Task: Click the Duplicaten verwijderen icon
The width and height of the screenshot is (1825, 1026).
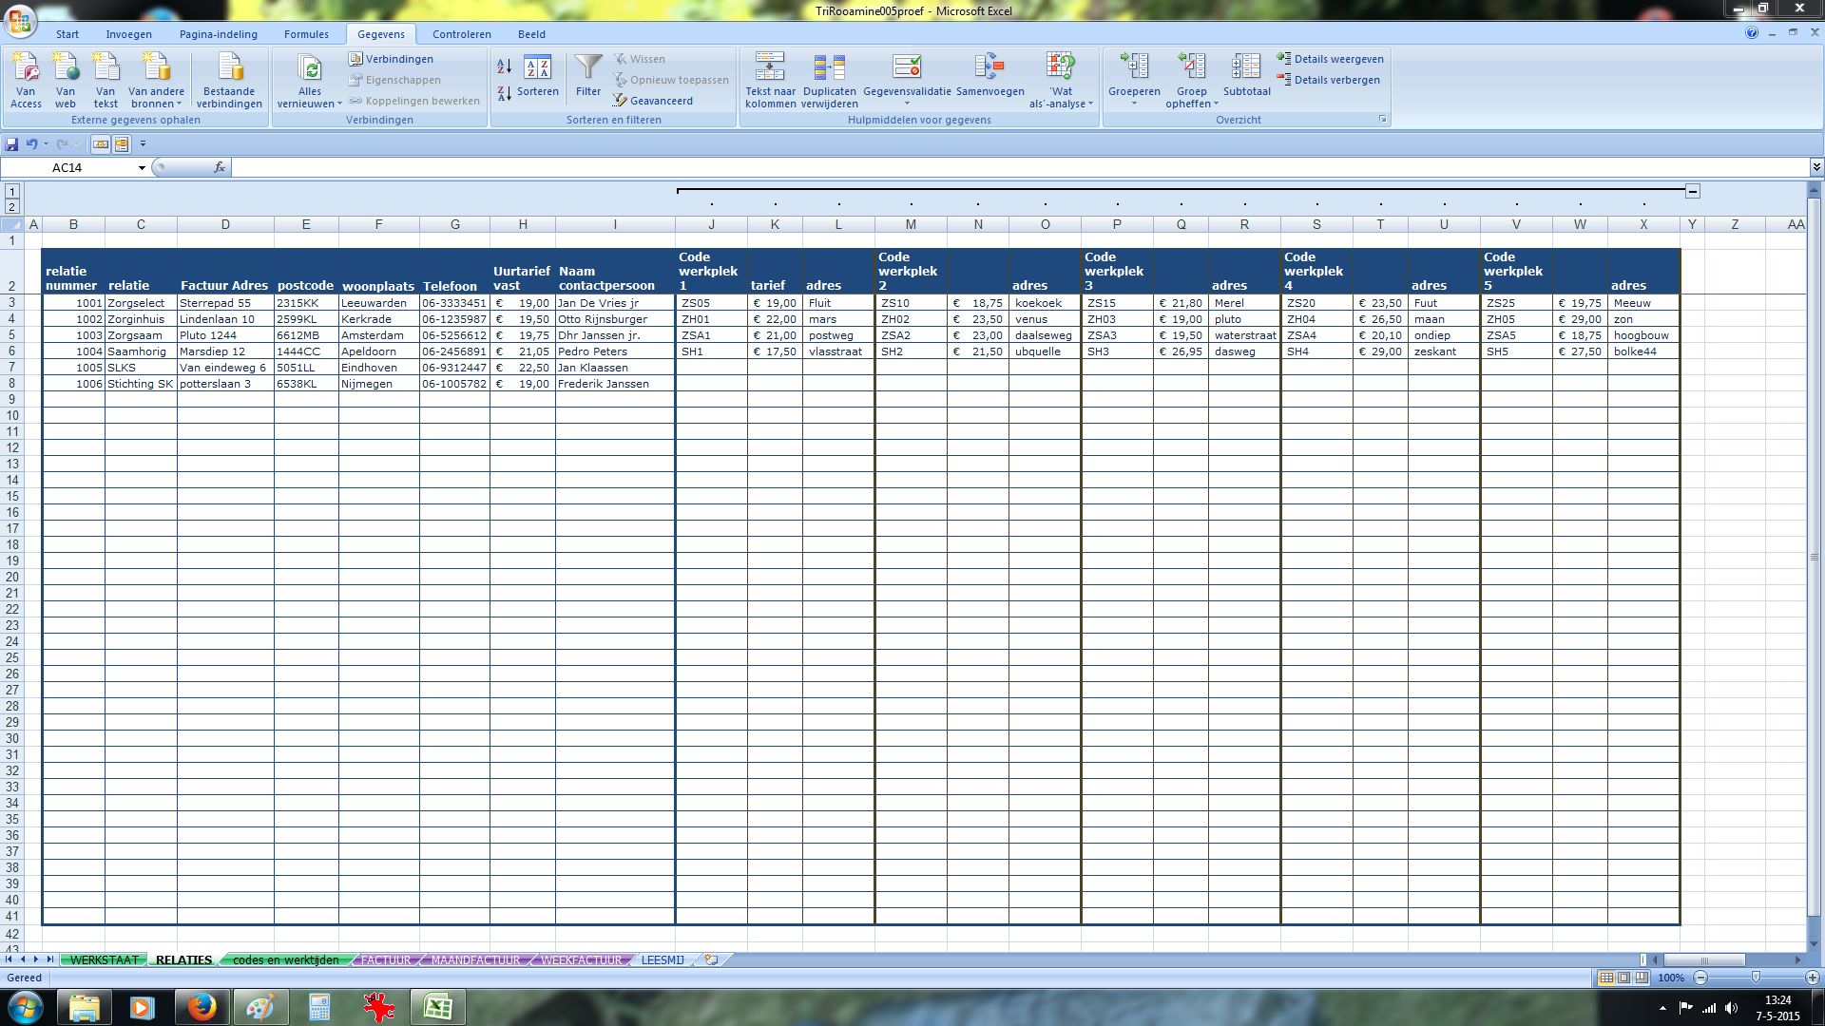Action: point(829,68)
